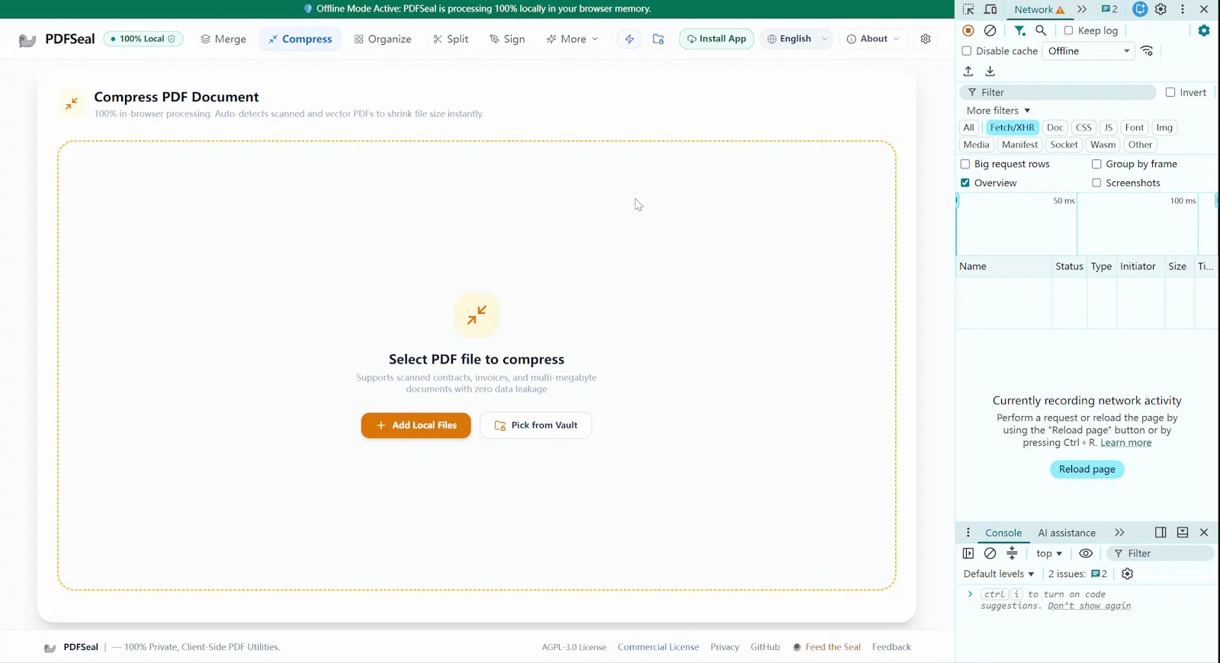Enable Group by frame
The height and width of the screenshot is (663, 1220).
pyautogui.click(x=1096, y=164)
